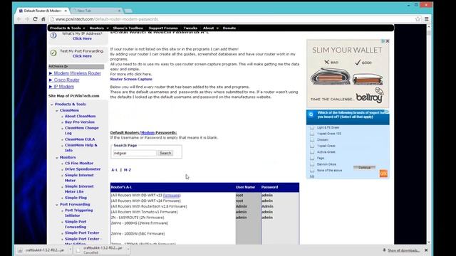The image size is (456, 256).
Task: Switch to the Default Router & Modem tab
Action: coord(42,11)
